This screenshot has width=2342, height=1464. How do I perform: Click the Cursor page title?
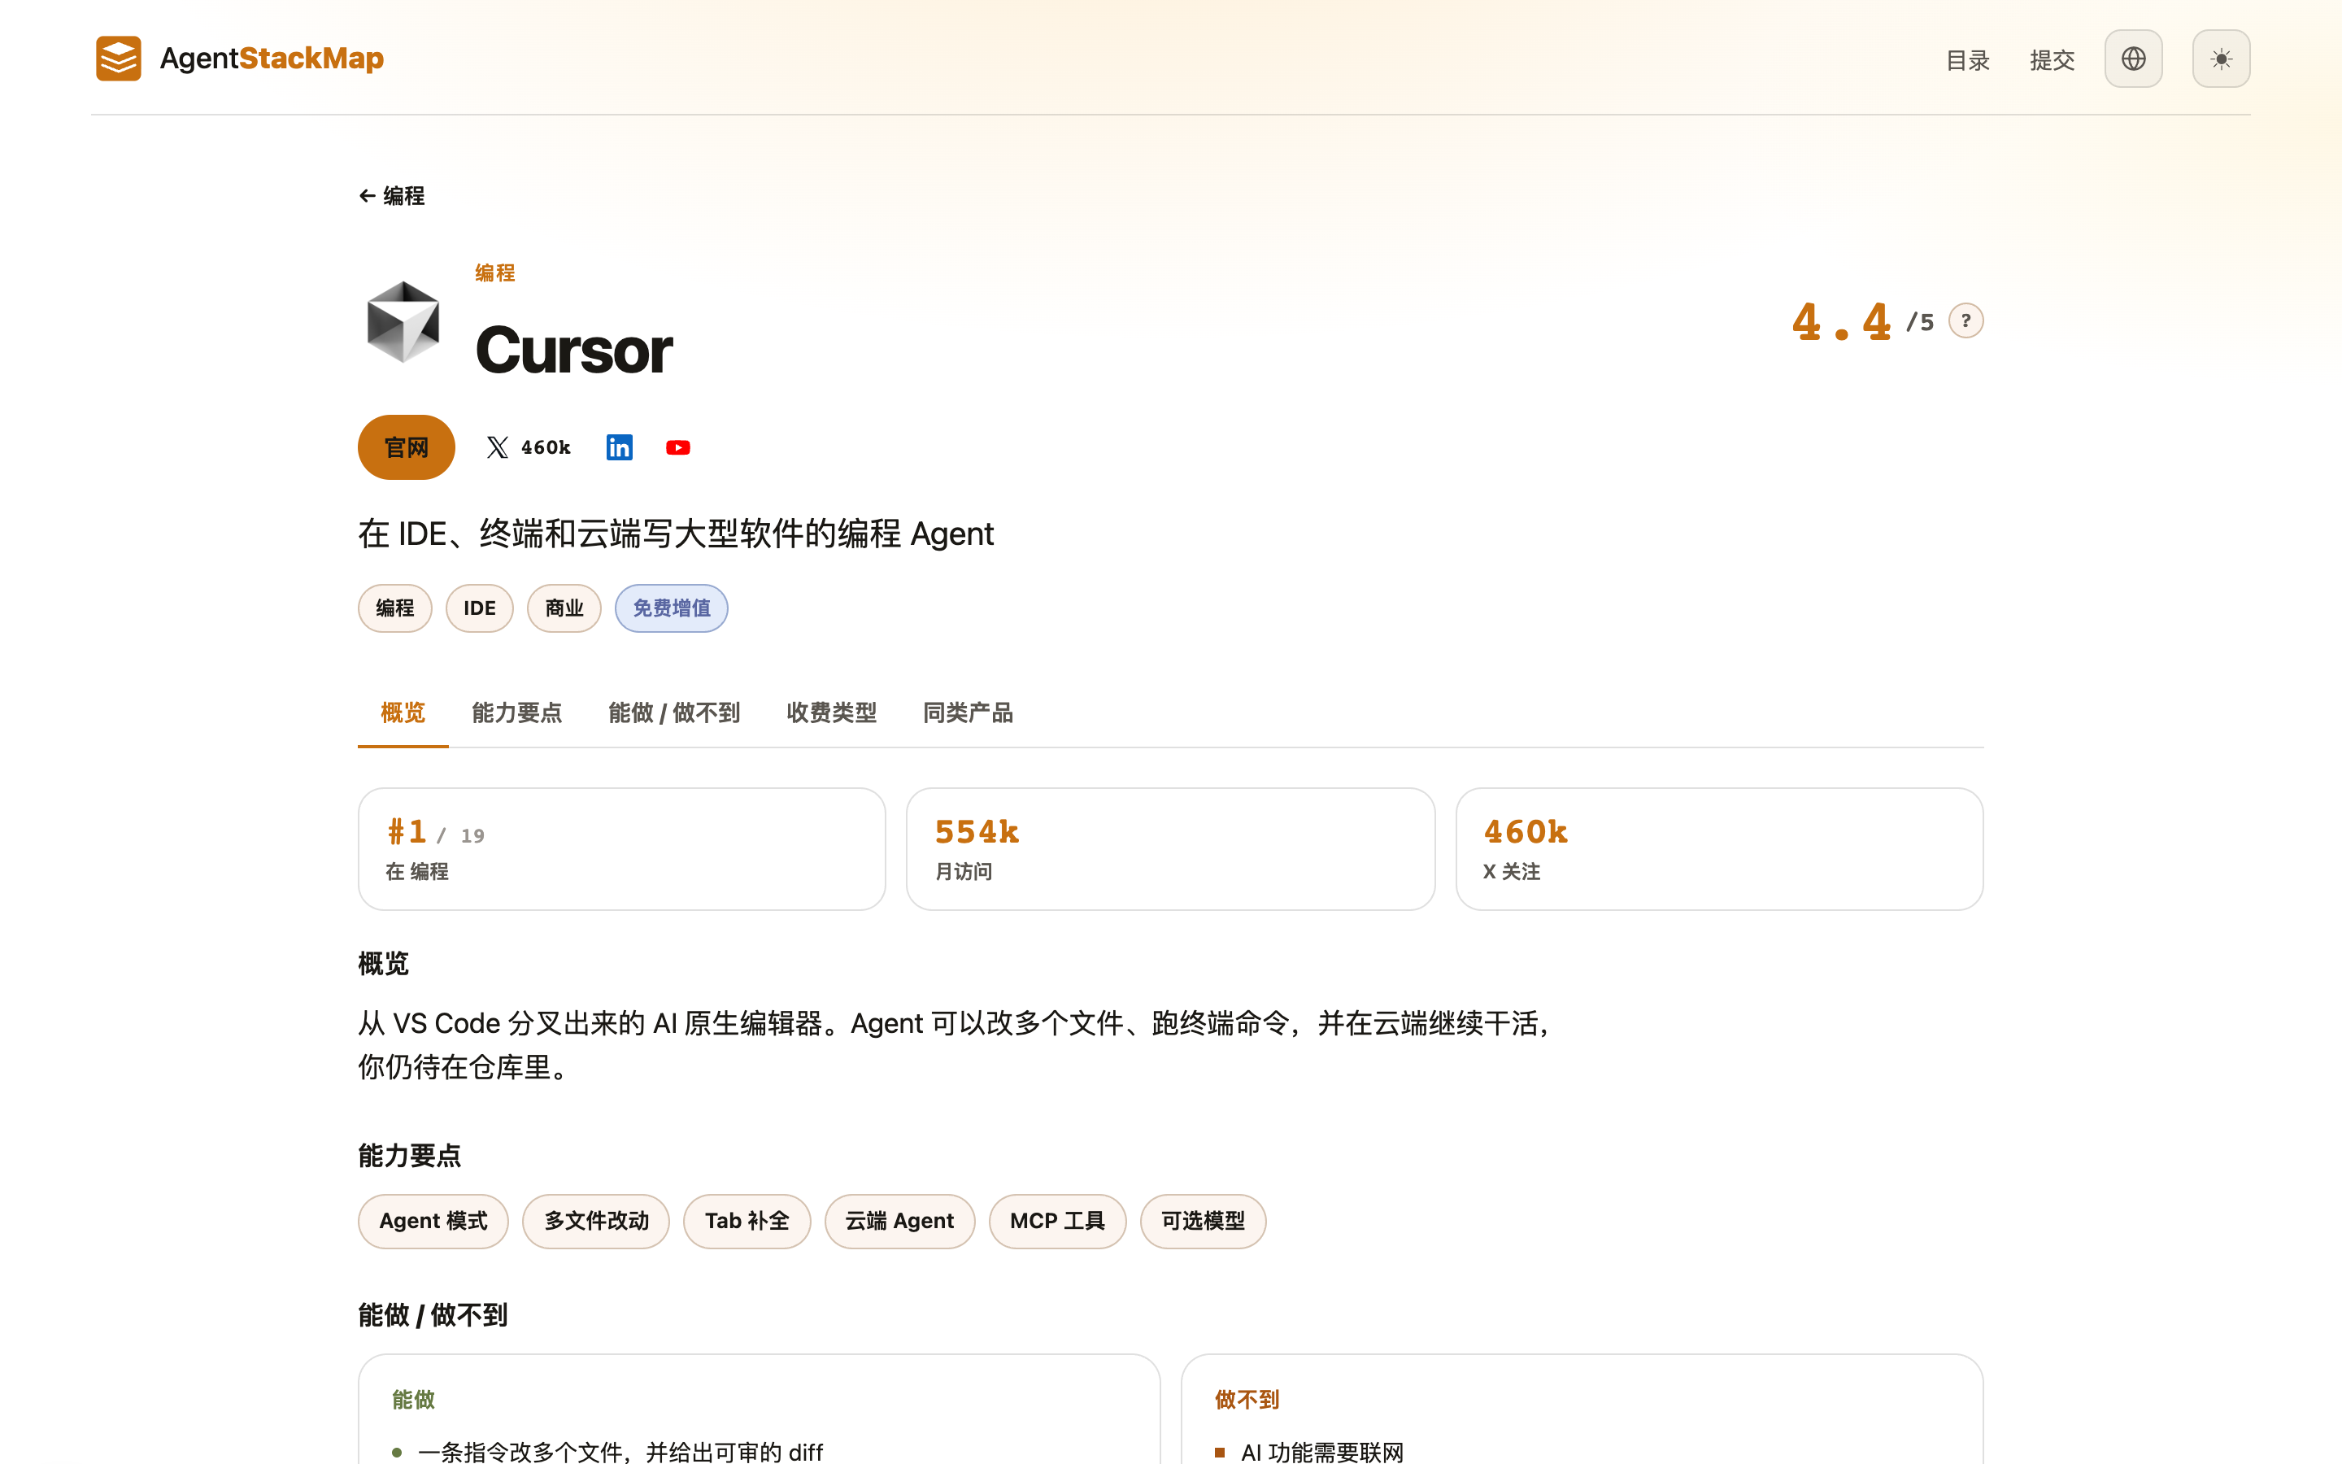pyautogui.click(x=574, y=351)
